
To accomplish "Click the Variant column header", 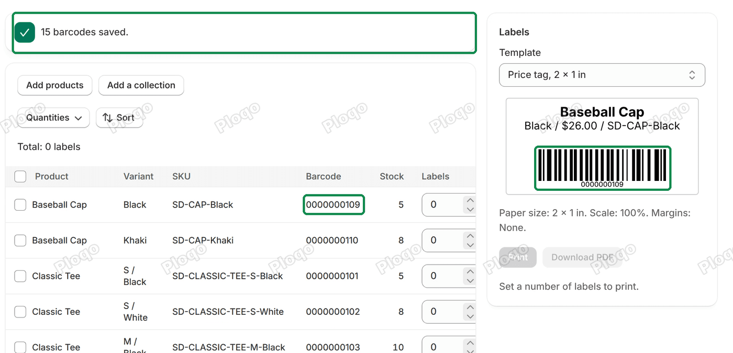I will pyautogui.click(x=139, y=176).
